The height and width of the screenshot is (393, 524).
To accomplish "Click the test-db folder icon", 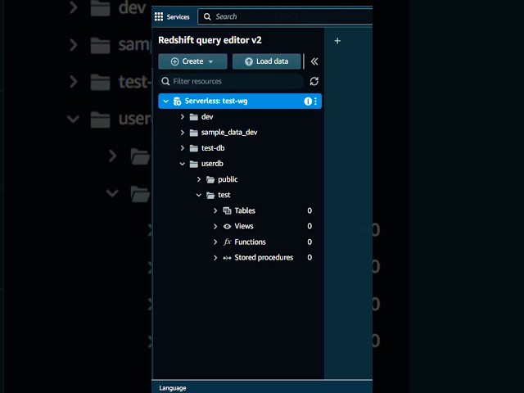I will point(194,148).
